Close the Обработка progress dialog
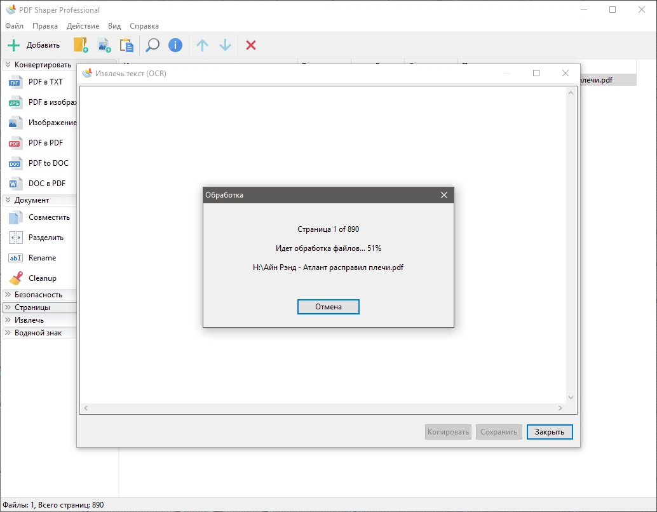 click(x=444, y=195)
